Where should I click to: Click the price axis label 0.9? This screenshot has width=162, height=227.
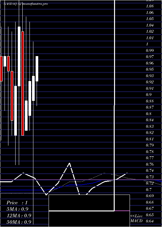click(149, 95)
